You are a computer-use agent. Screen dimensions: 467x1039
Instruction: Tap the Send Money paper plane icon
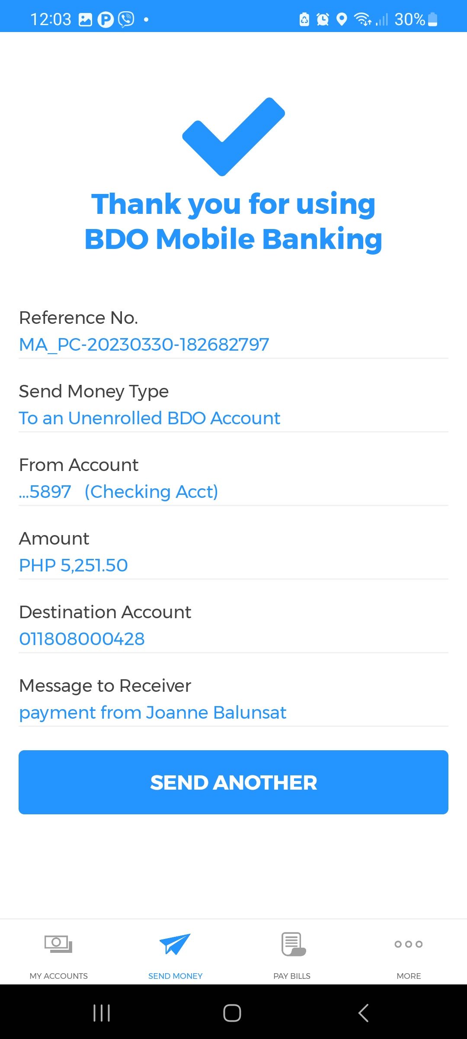[x=175, y=944]
